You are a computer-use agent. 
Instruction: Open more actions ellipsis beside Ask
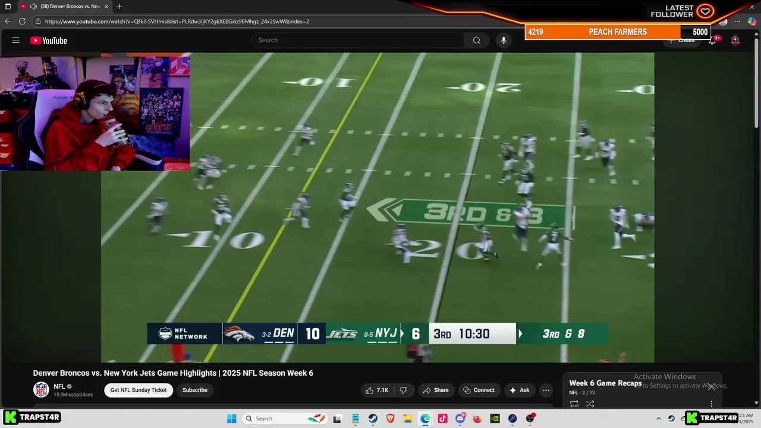[x=546, y=390]
